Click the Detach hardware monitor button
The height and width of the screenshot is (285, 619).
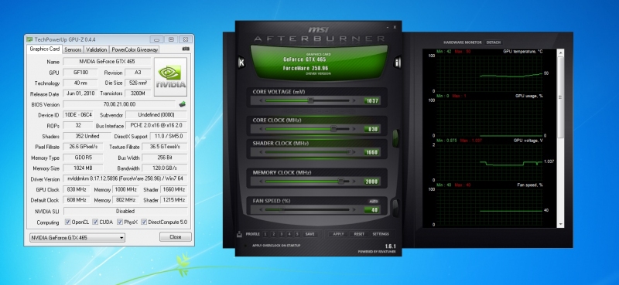[x=494, y=42]
